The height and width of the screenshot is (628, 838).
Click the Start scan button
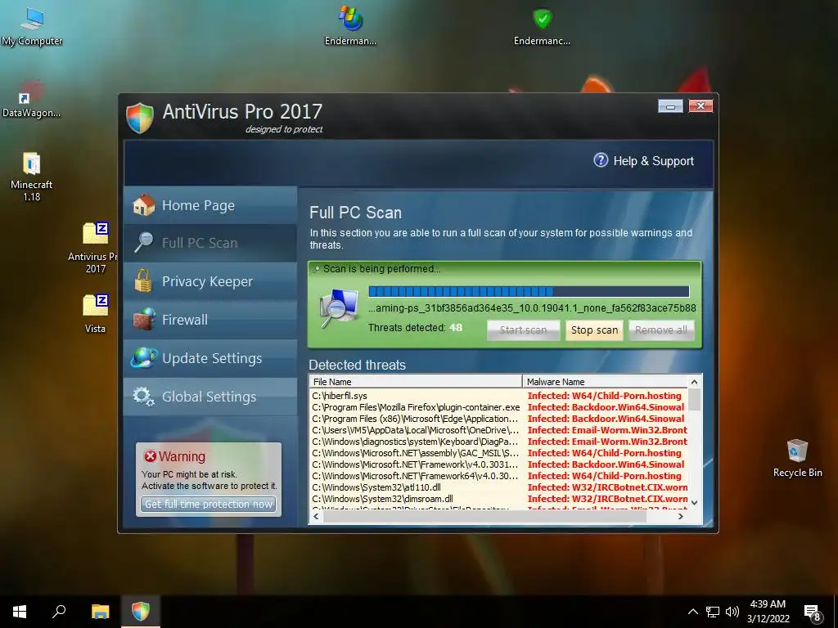coord(523,330)
